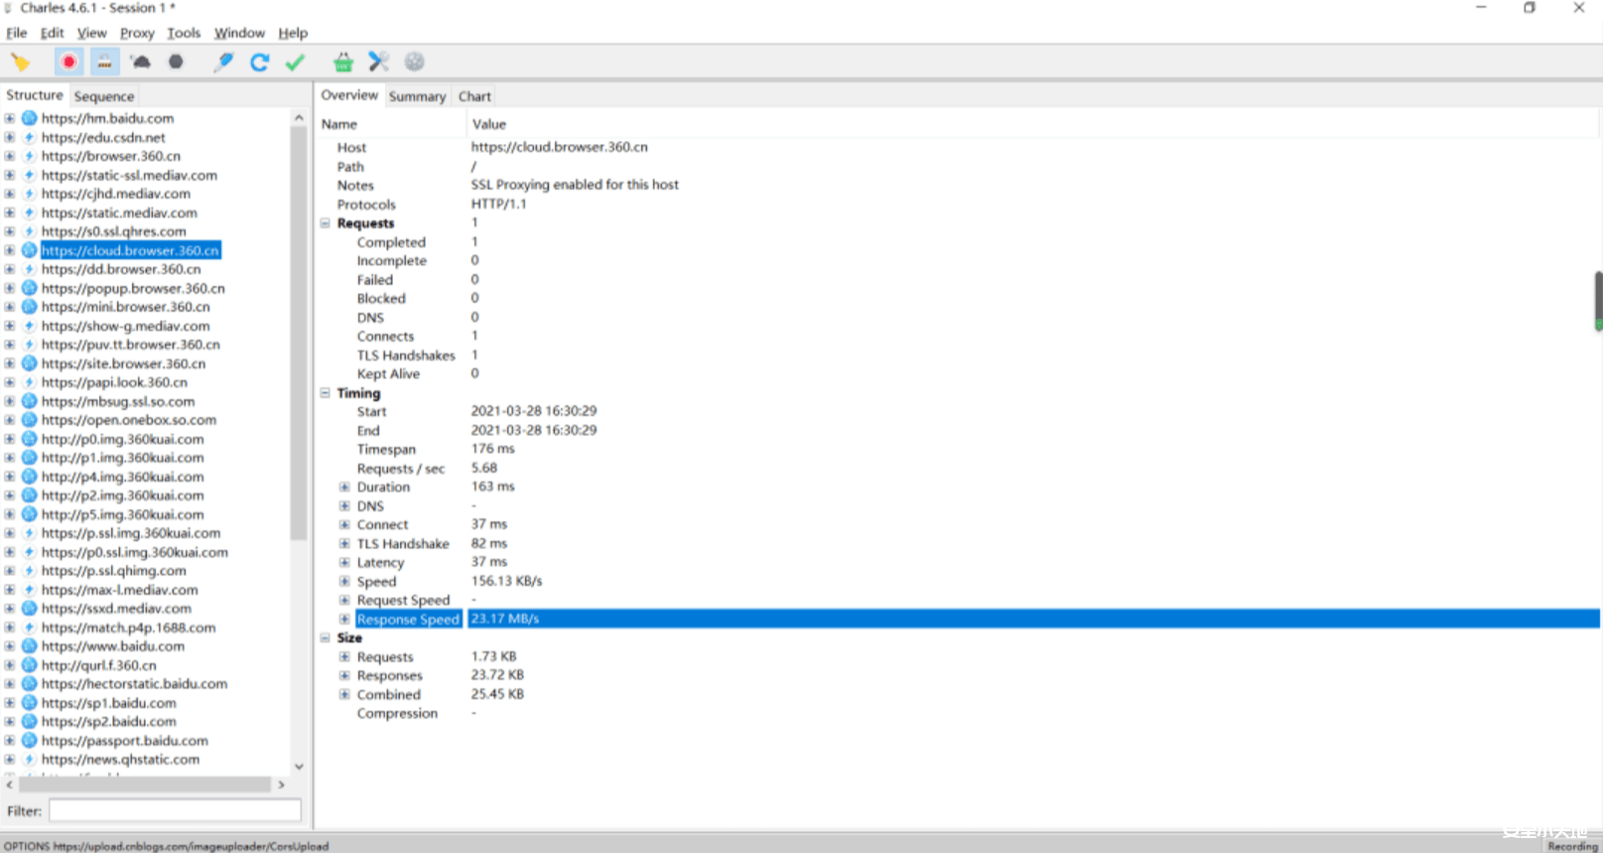Click the Breakpoints hexagon icon
Viewport: 1603px width, 853px height.
click(176, 63)
